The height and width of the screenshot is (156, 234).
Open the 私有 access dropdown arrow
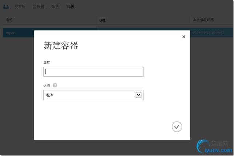tap(138, 95)
